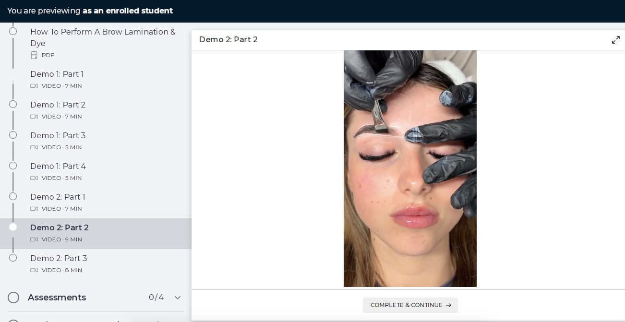Image resolution: width=625 pixels, height=322 pixels.
Task: Select the highlighted Demo 2: Part 2 lesson
Action: (x=59, y=227)
